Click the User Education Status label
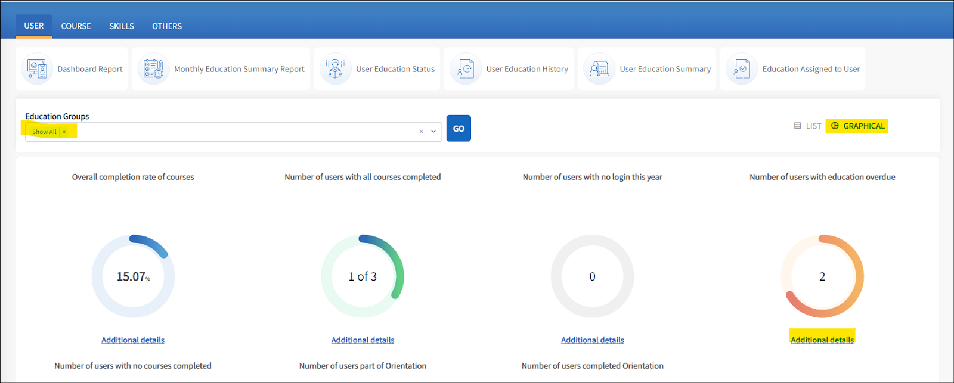The width and height of the screenshot is (954, 383). pyautogui.click(x=395, y=69)
